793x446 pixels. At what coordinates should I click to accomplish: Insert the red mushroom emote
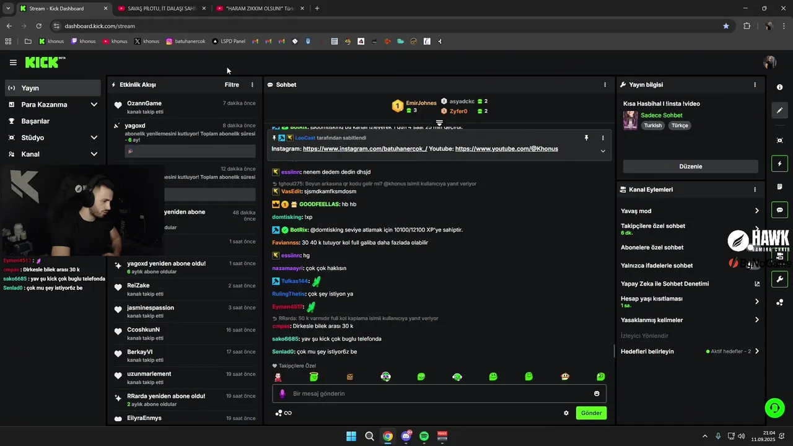pos(565,377)
